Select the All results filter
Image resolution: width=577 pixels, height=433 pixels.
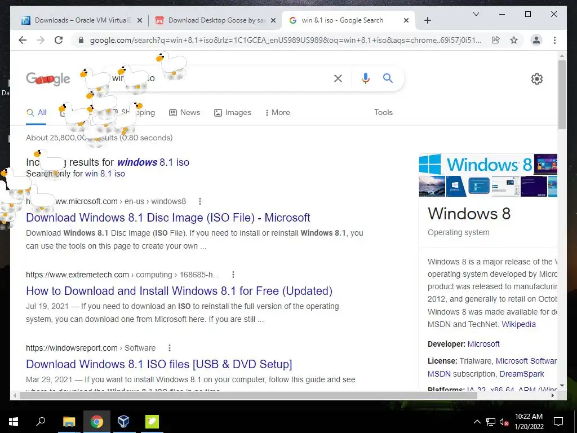(x=36, y=113)
